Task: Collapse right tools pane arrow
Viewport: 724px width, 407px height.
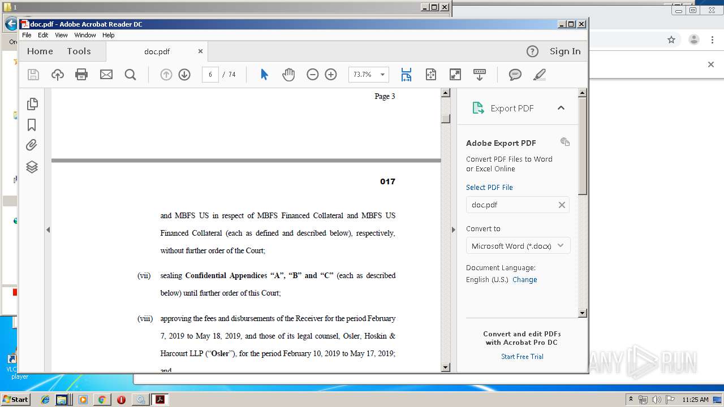Action: [x=453, y=230]
